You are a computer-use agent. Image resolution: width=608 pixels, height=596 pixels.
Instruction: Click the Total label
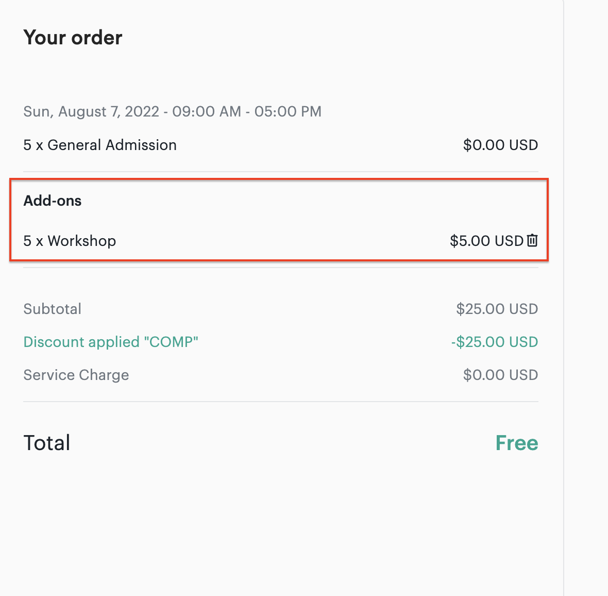click(x=47, y=443)
